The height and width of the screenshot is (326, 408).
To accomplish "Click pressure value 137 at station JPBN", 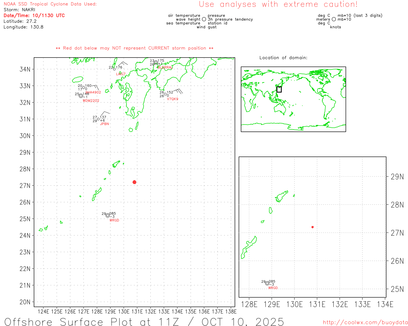I will pos(103,117).
